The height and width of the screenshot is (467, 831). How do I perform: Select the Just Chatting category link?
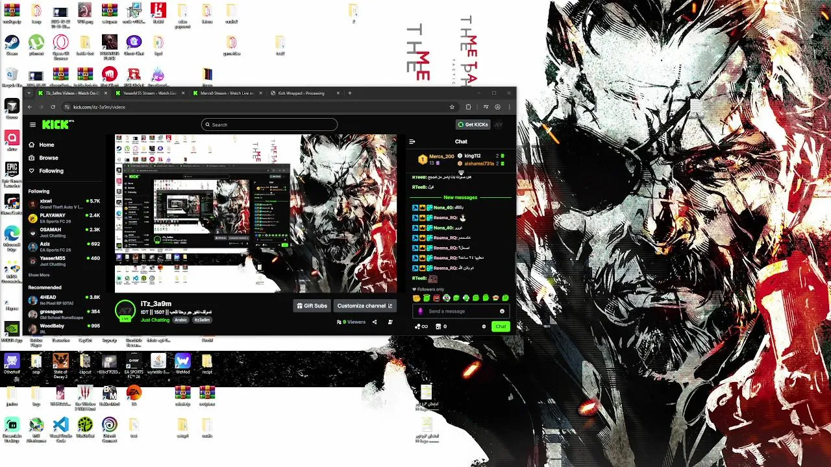(x=155, y=320)
